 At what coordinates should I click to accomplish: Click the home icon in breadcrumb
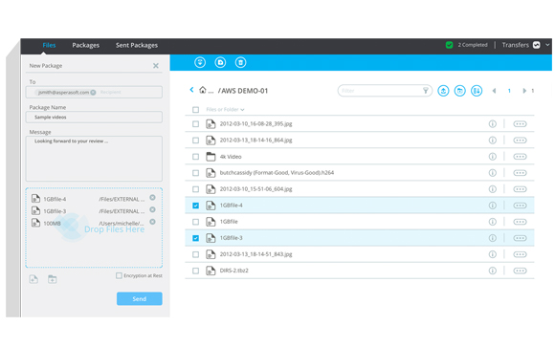pyautogui.click(x=203, y=90)
